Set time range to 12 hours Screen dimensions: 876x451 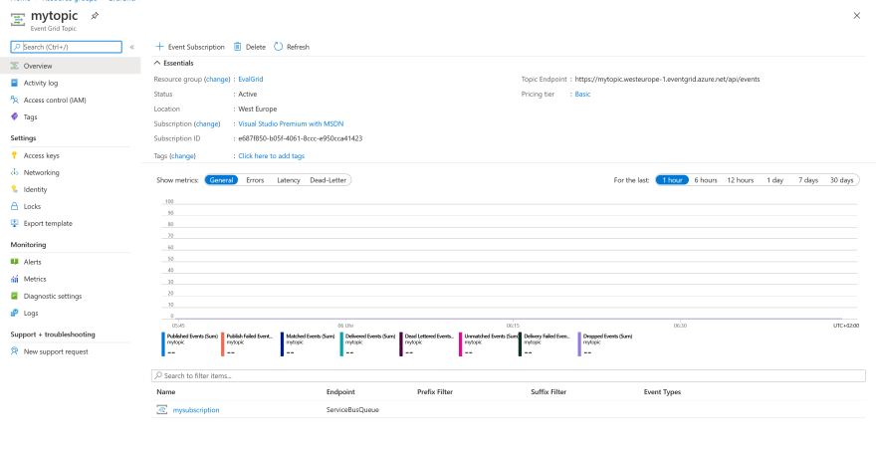click(x=741, y=180)
